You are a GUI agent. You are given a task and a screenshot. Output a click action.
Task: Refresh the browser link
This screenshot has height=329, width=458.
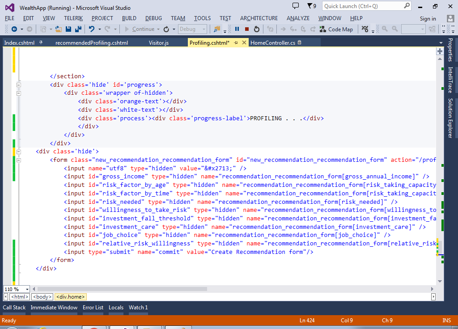tap(166, 29)
